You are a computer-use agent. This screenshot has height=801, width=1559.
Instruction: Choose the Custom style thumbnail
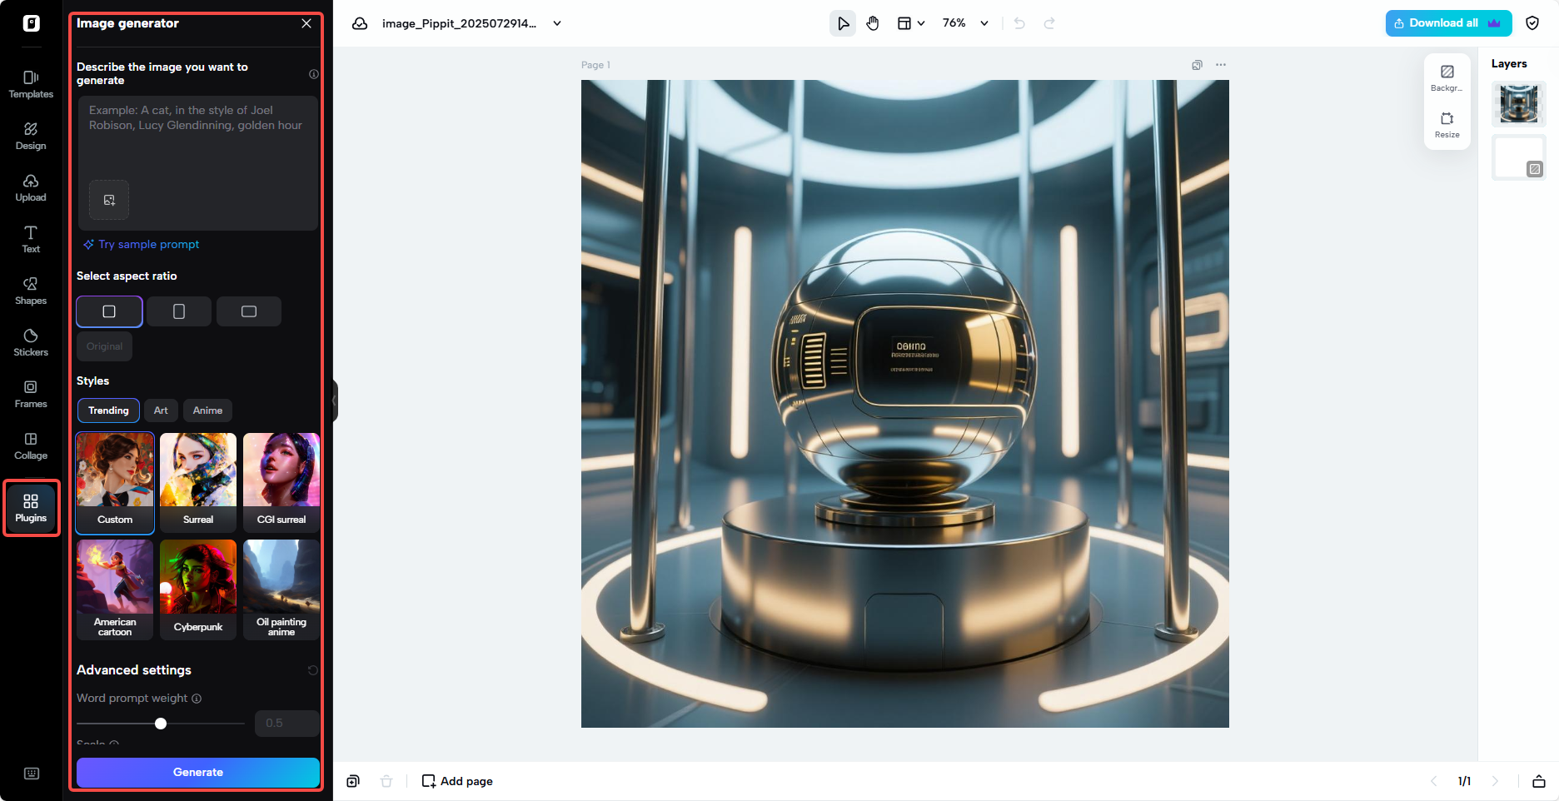pyautogui.click(x=115, y=483)
